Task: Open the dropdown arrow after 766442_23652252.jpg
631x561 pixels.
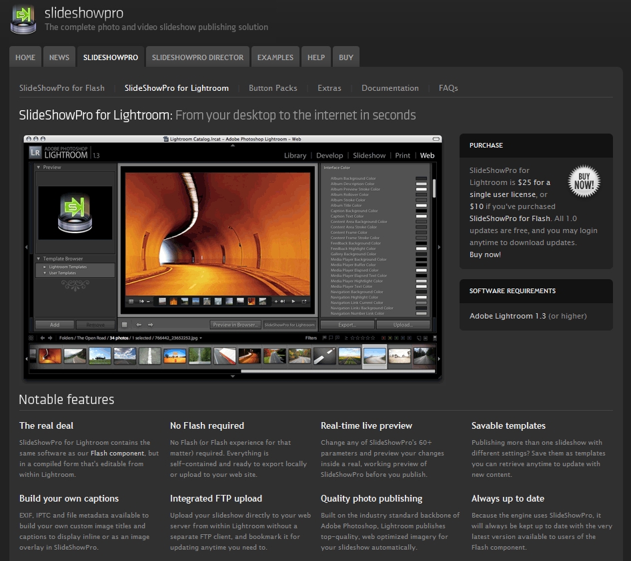Action: click(x=201, y=338)
